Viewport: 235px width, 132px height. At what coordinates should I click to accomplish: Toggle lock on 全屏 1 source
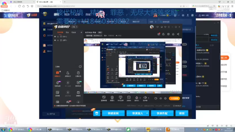tap(58, 40)
